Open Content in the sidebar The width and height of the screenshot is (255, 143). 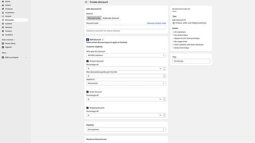(x=9, y=24)
